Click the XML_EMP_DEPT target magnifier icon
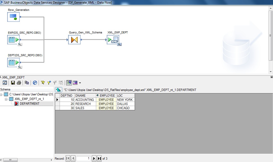The image size is (273, 162). tap(119, 44)
